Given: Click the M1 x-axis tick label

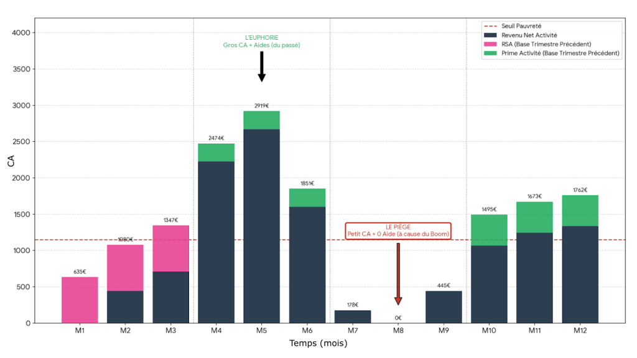Looking at the screenshot, I should [x=80, y=331].
